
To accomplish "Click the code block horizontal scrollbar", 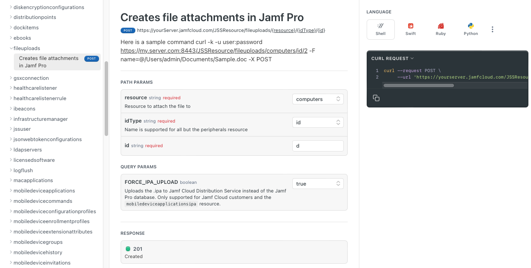I will point(419,85).
